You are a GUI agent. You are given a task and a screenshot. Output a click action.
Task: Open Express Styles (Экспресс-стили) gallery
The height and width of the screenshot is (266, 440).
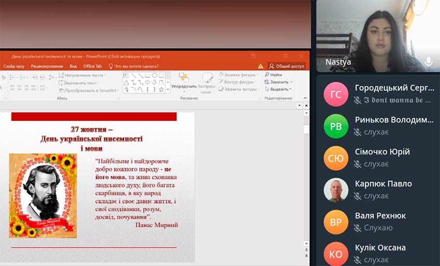(208, 83)
